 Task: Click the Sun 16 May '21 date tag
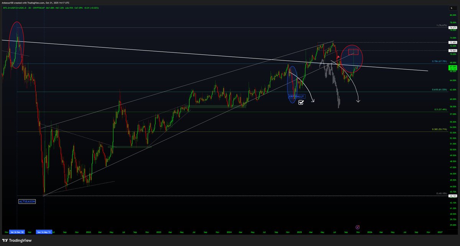tap(44, 232)
